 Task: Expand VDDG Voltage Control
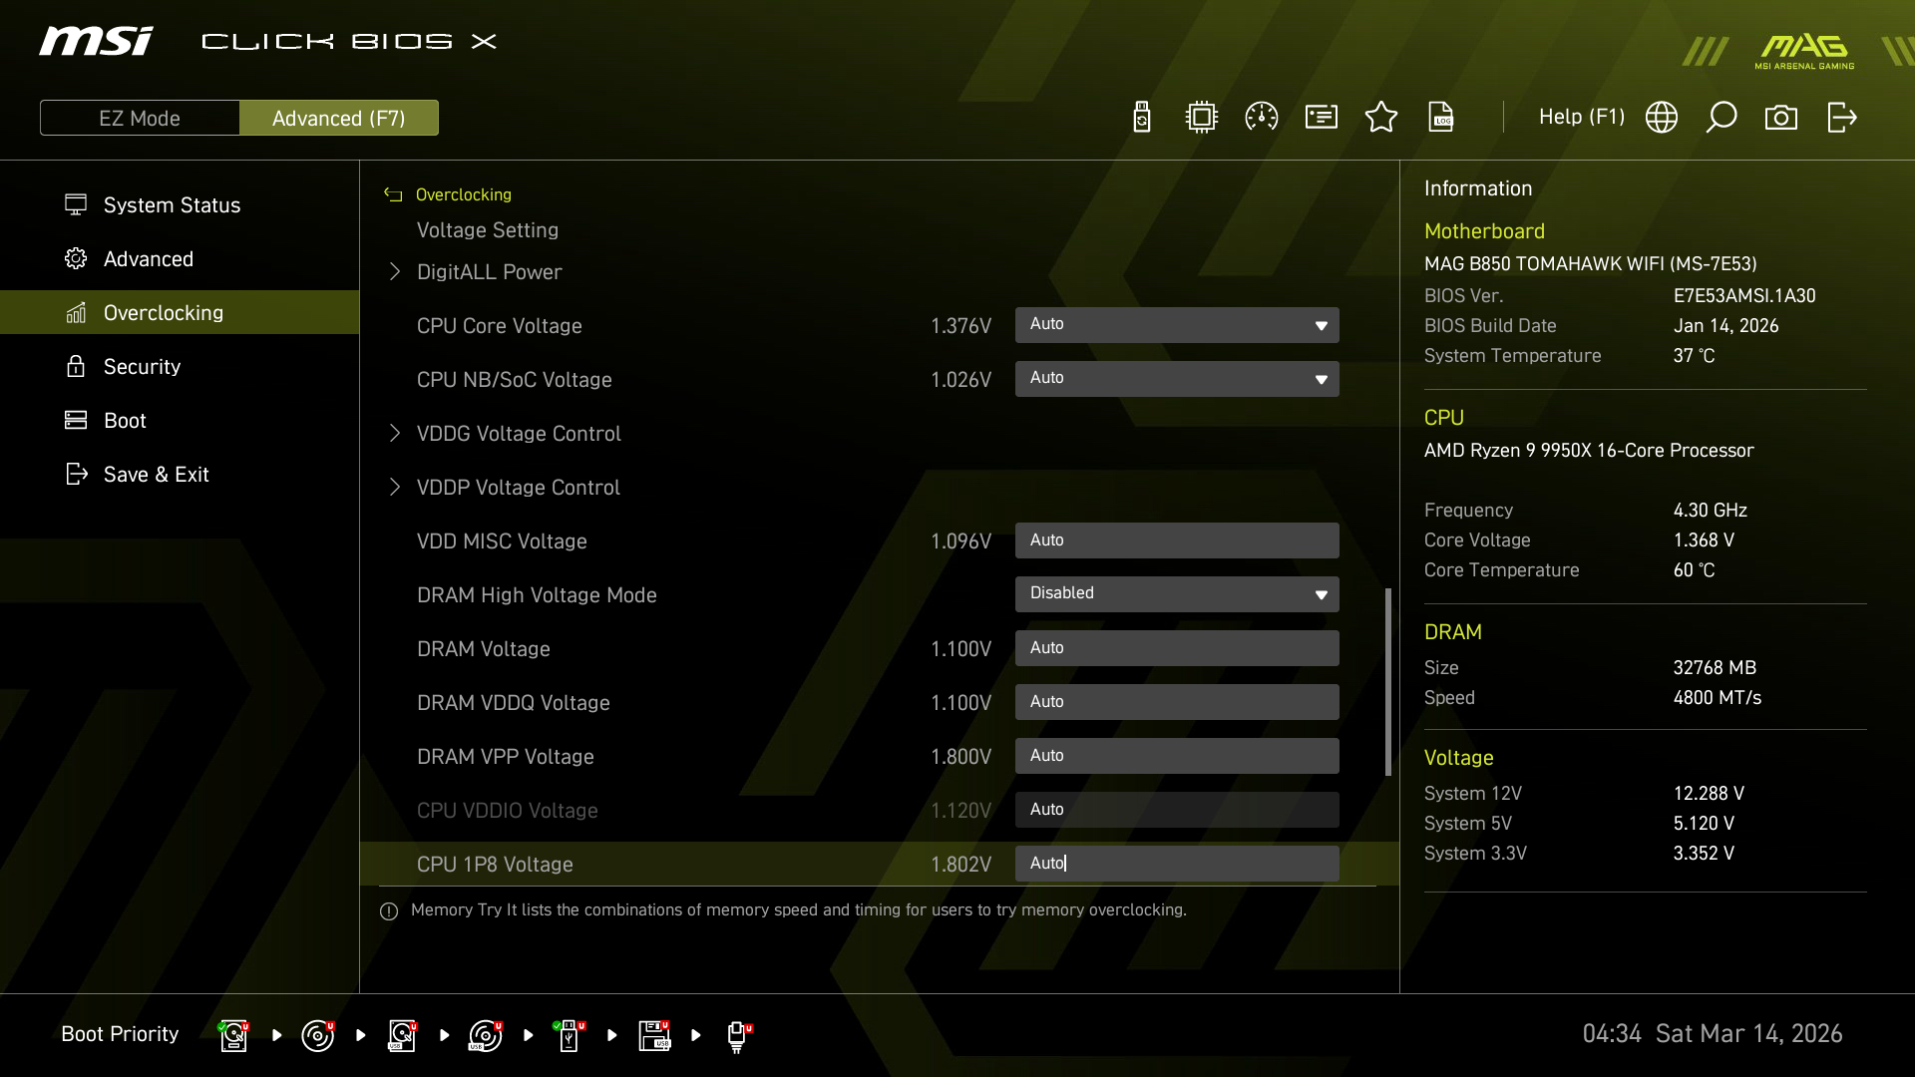pyautogui.click(x=518, y=434)
